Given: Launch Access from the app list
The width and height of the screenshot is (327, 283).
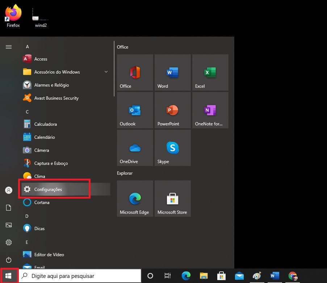Looking at the screenshot, I should pyautogui.click(x=65, y=59).
